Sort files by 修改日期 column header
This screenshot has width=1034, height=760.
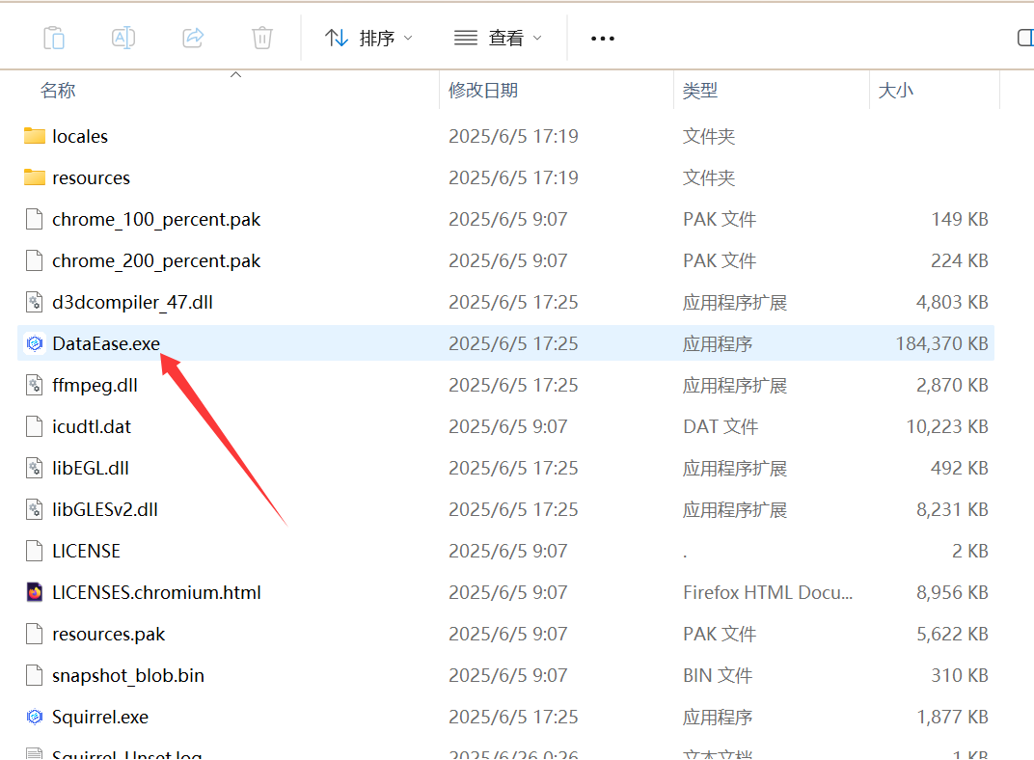click(x=483, y=91)
